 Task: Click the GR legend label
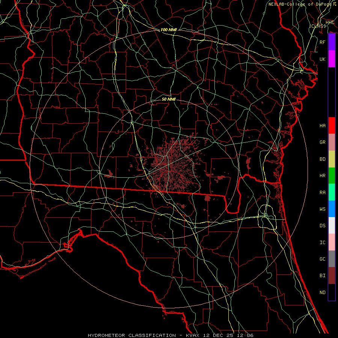tap(322, 142)
